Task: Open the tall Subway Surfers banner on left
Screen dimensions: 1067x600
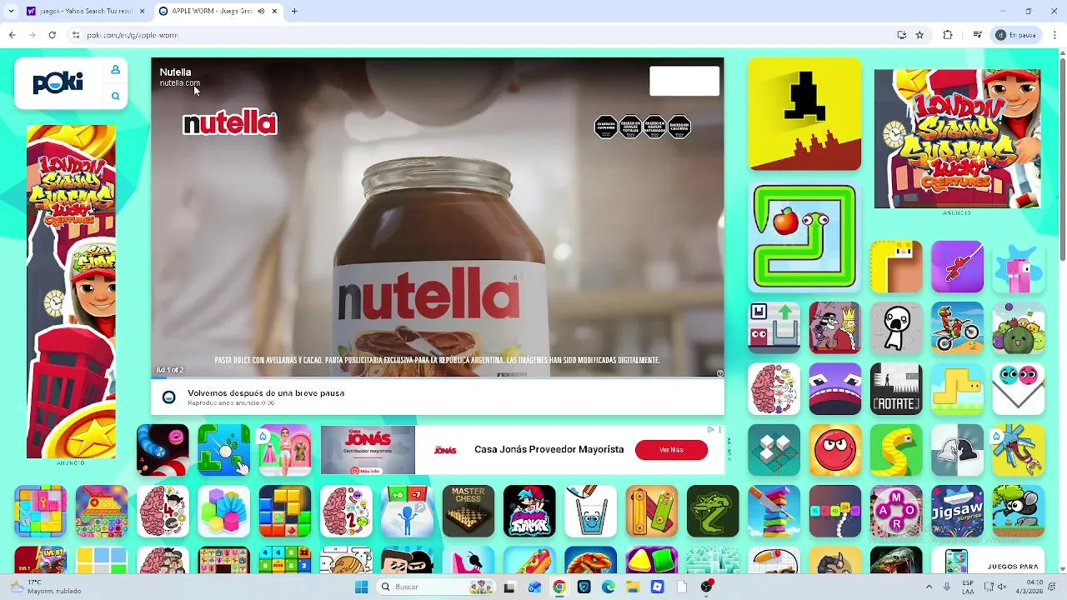Action: tap(71, 292)
